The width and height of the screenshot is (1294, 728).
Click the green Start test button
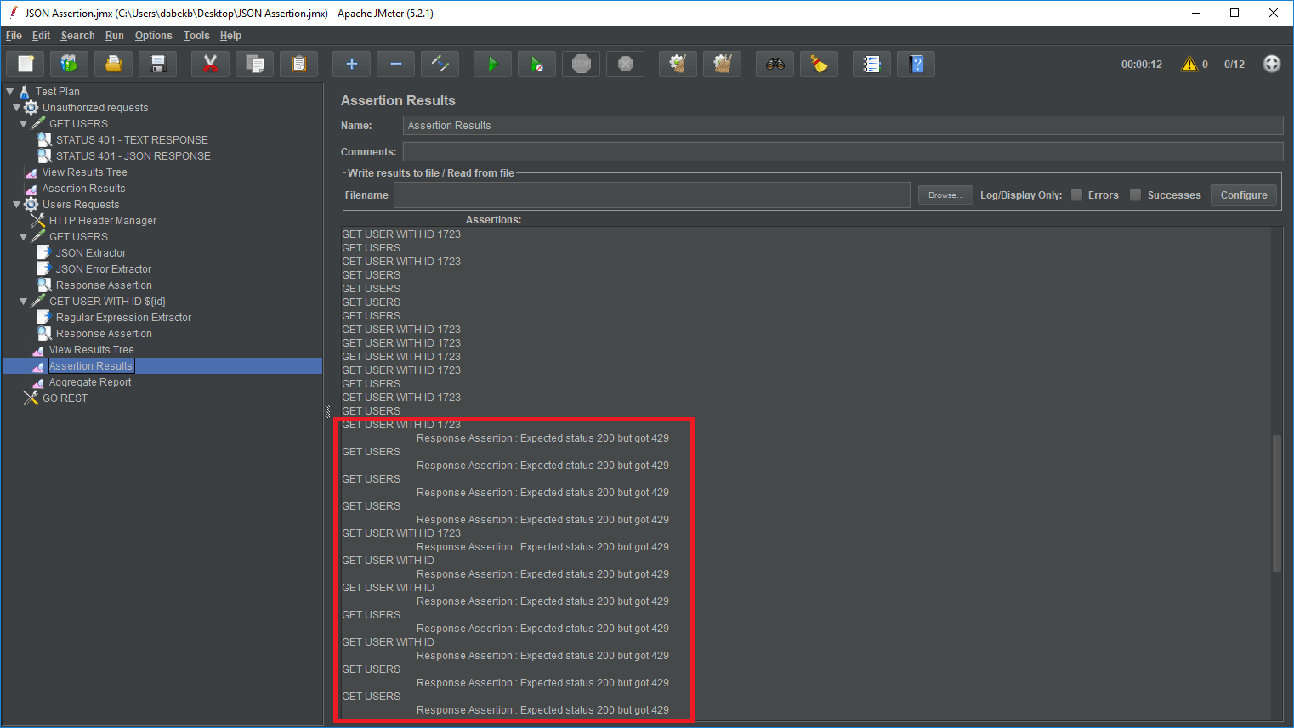point(492,65)
